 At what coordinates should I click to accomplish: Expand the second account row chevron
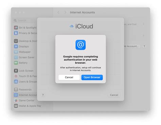point(143,36)
